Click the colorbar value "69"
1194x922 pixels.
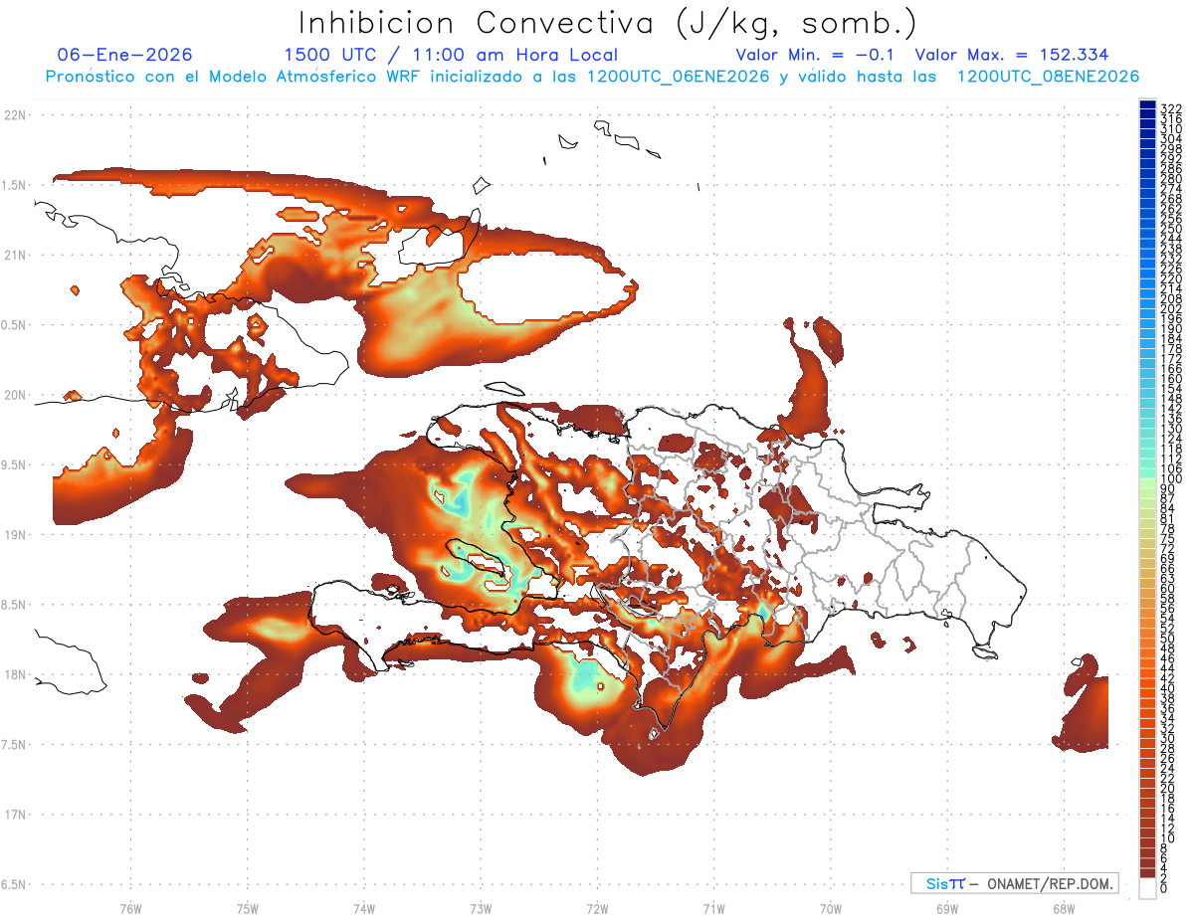[1168, 559]
